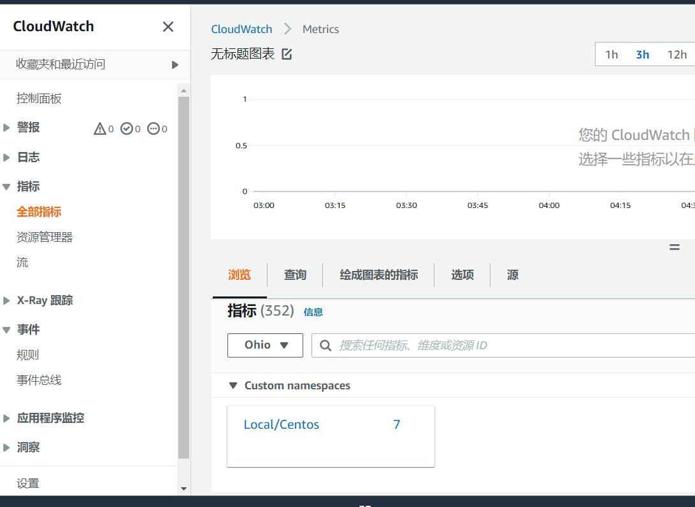Open the 流 metrics streams link
695x507 pixels.
pyautogui.click(x=22, y=263)
